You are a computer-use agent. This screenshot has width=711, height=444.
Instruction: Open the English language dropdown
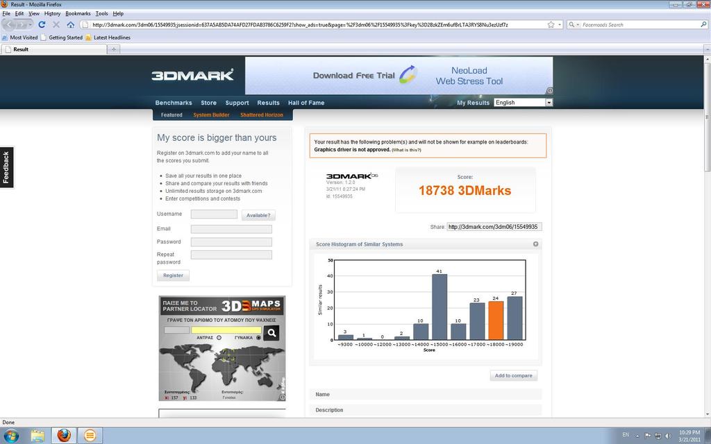point(524,103)
